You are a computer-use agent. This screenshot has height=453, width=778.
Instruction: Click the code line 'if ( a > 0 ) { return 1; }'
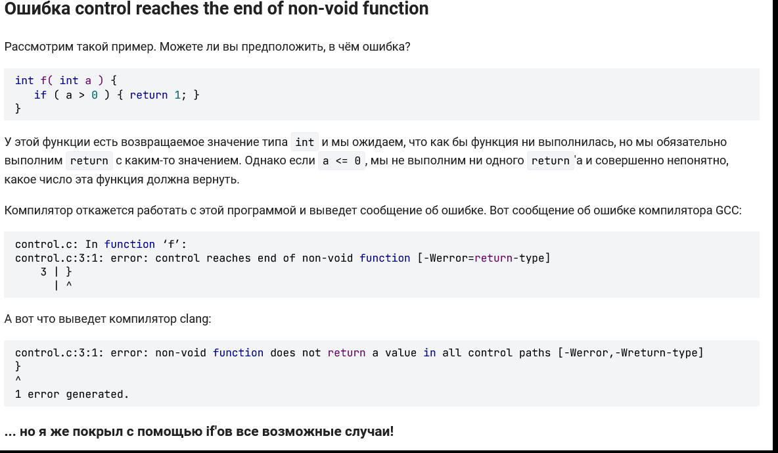pyautogui.click(x=116, y=95)
